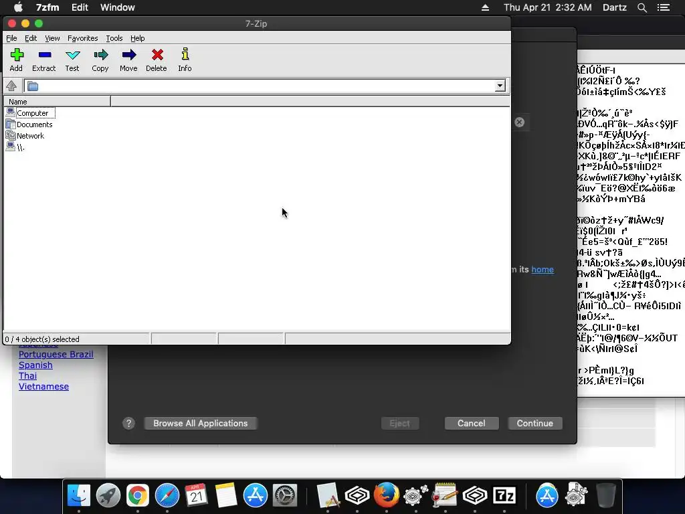Open System Preferences from the Dock

(x=285, y=496)
